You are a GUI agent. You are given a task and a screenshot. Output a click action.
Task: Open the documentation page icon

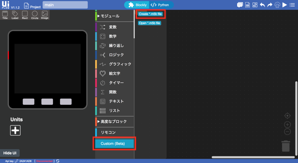pos(247,5)
